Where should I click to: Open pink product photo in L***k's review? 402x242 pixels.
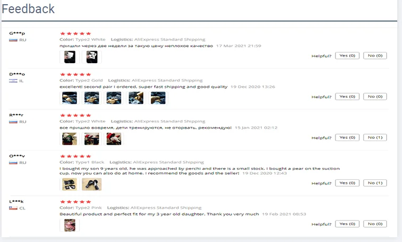[x=70, y=225]
